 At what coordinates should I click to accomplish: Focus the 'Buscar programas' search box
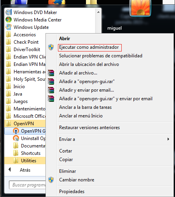click(x=28, y=185)
